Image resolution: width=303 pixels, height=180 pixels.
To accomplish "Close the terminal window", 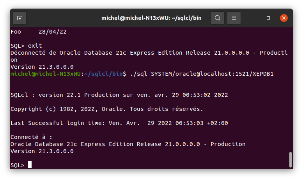I will (284, 18).
